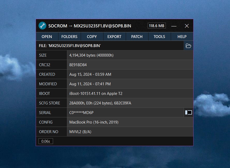Click the CREATED row label
230x168 pixels.
[x=47, y=74]
